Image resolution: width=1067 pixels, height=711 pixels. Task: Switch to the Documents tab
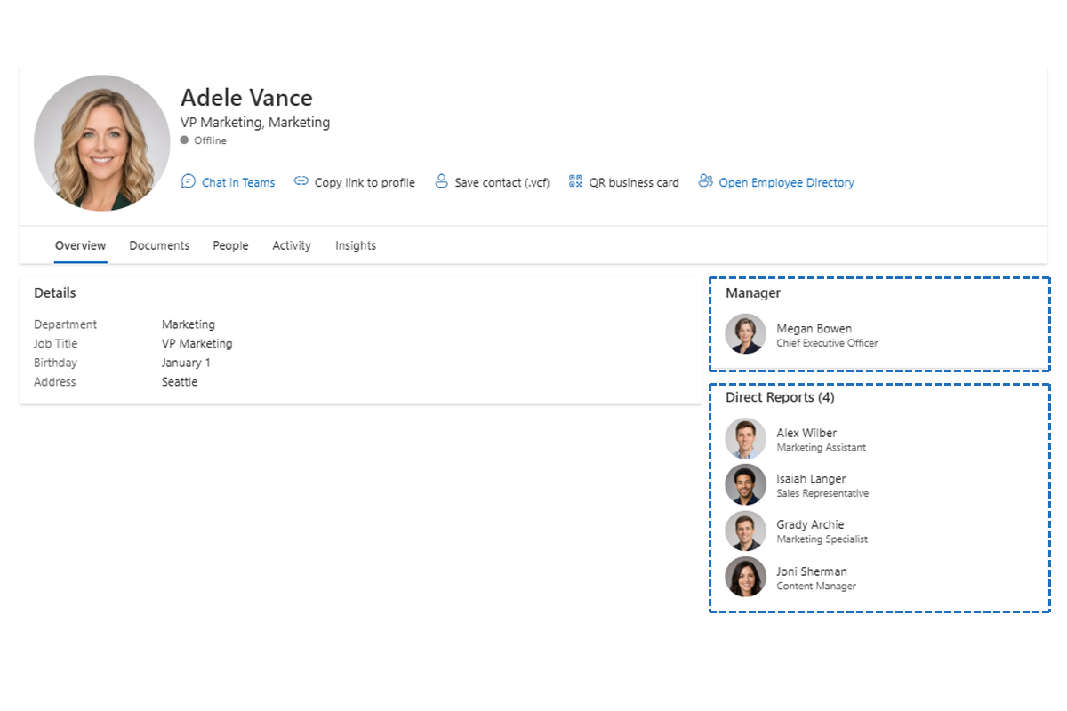pos(159,245)
